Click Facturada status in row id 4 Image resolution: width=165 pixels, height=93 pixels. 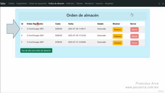click(x=101, y=35)
